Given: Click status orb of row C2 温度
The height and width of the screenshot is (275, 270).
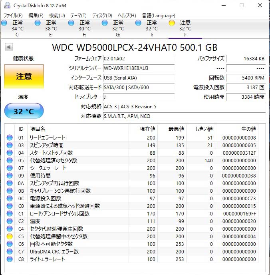Looking at the screenshot, I should point(10,221).
